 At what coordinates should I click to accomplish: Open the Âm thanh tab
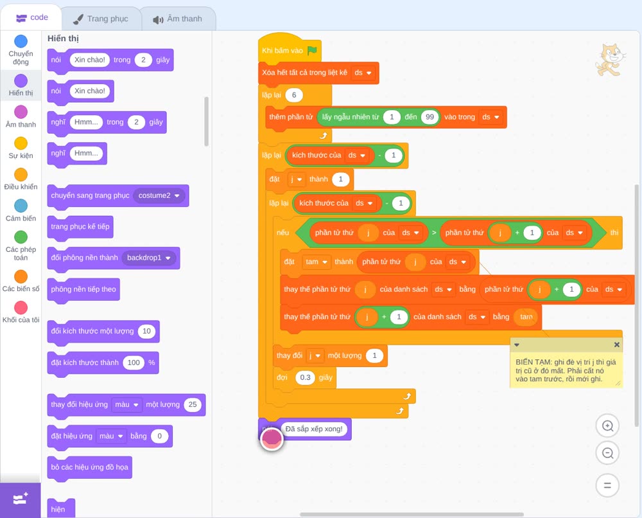point(178,19)
